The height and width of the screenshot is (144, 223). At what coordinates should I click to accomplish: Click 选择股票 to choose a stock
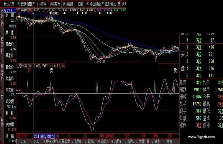55,4
